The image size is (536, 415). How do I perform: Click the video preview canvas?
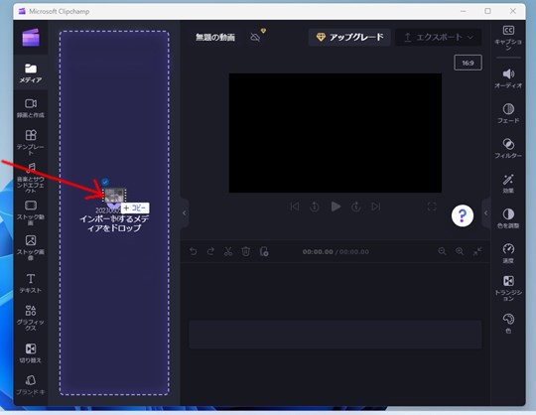pos(335,133)
